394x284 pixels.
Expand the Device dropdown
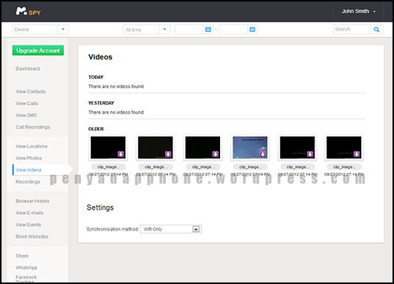click(63, 30)
